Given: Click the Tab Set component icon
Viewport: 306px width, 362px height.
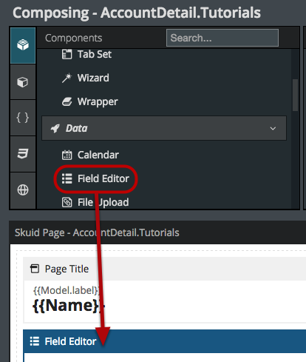Looking at the screenshot, I should tap(67, 54).
